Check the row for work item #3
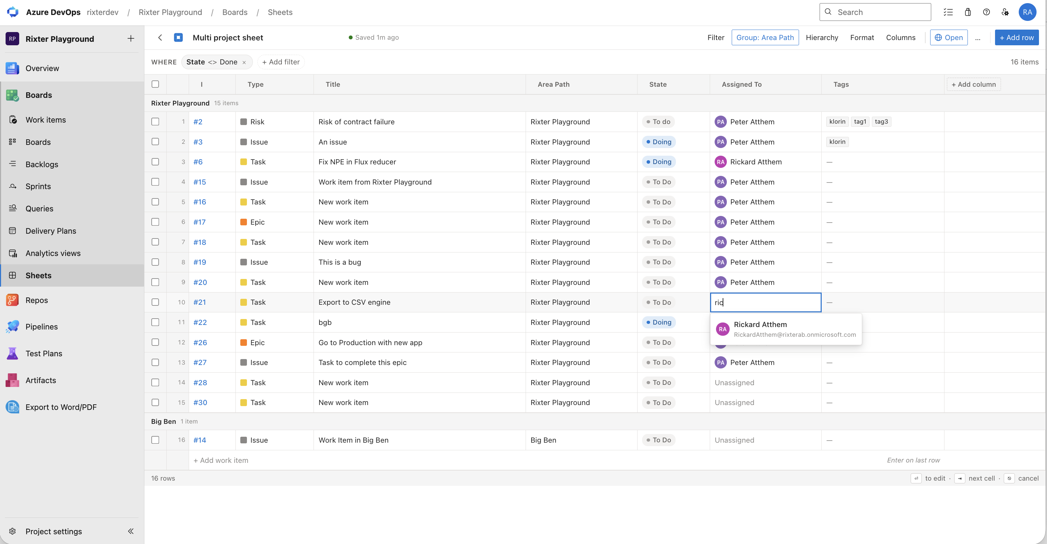The image size is (1047, 544). (x=155, y=142)
